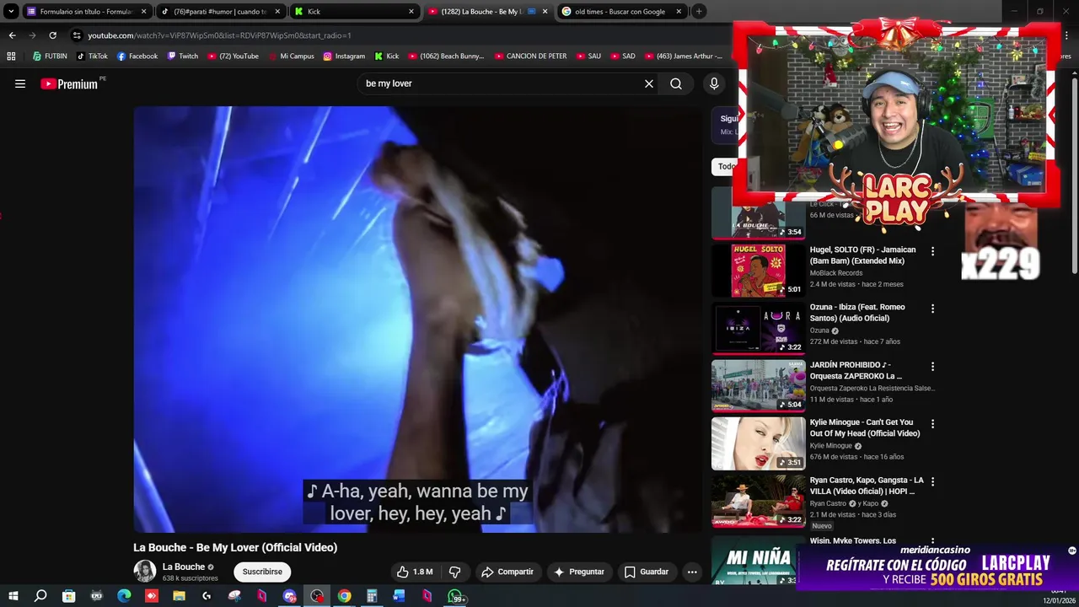Screen dimensions: 1079x607
Task: Close the Kick browser tab
Action: 411,12
